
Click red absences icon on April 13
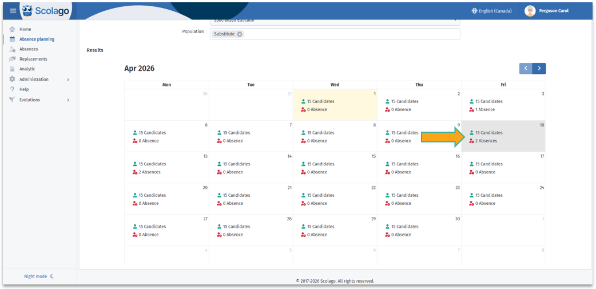click(x=135, y=172)
